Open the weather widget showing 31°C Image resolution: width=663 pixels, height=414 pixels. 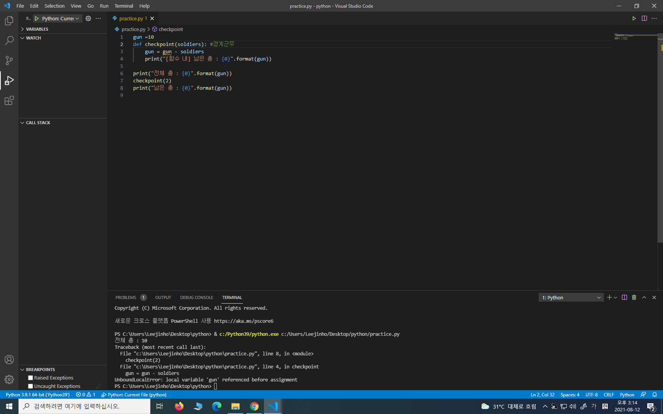point(508,406)
